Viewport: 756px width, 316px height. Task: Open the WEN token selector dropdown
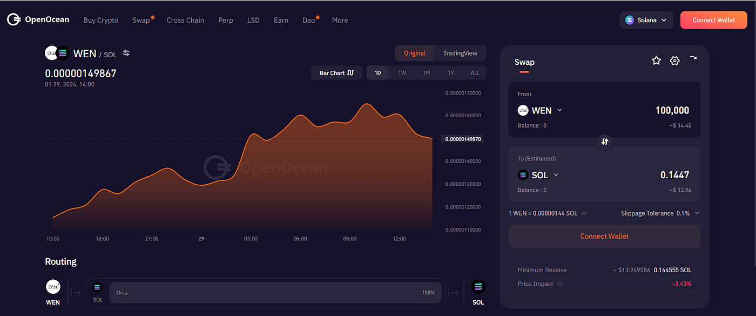[x=540, y=110]
